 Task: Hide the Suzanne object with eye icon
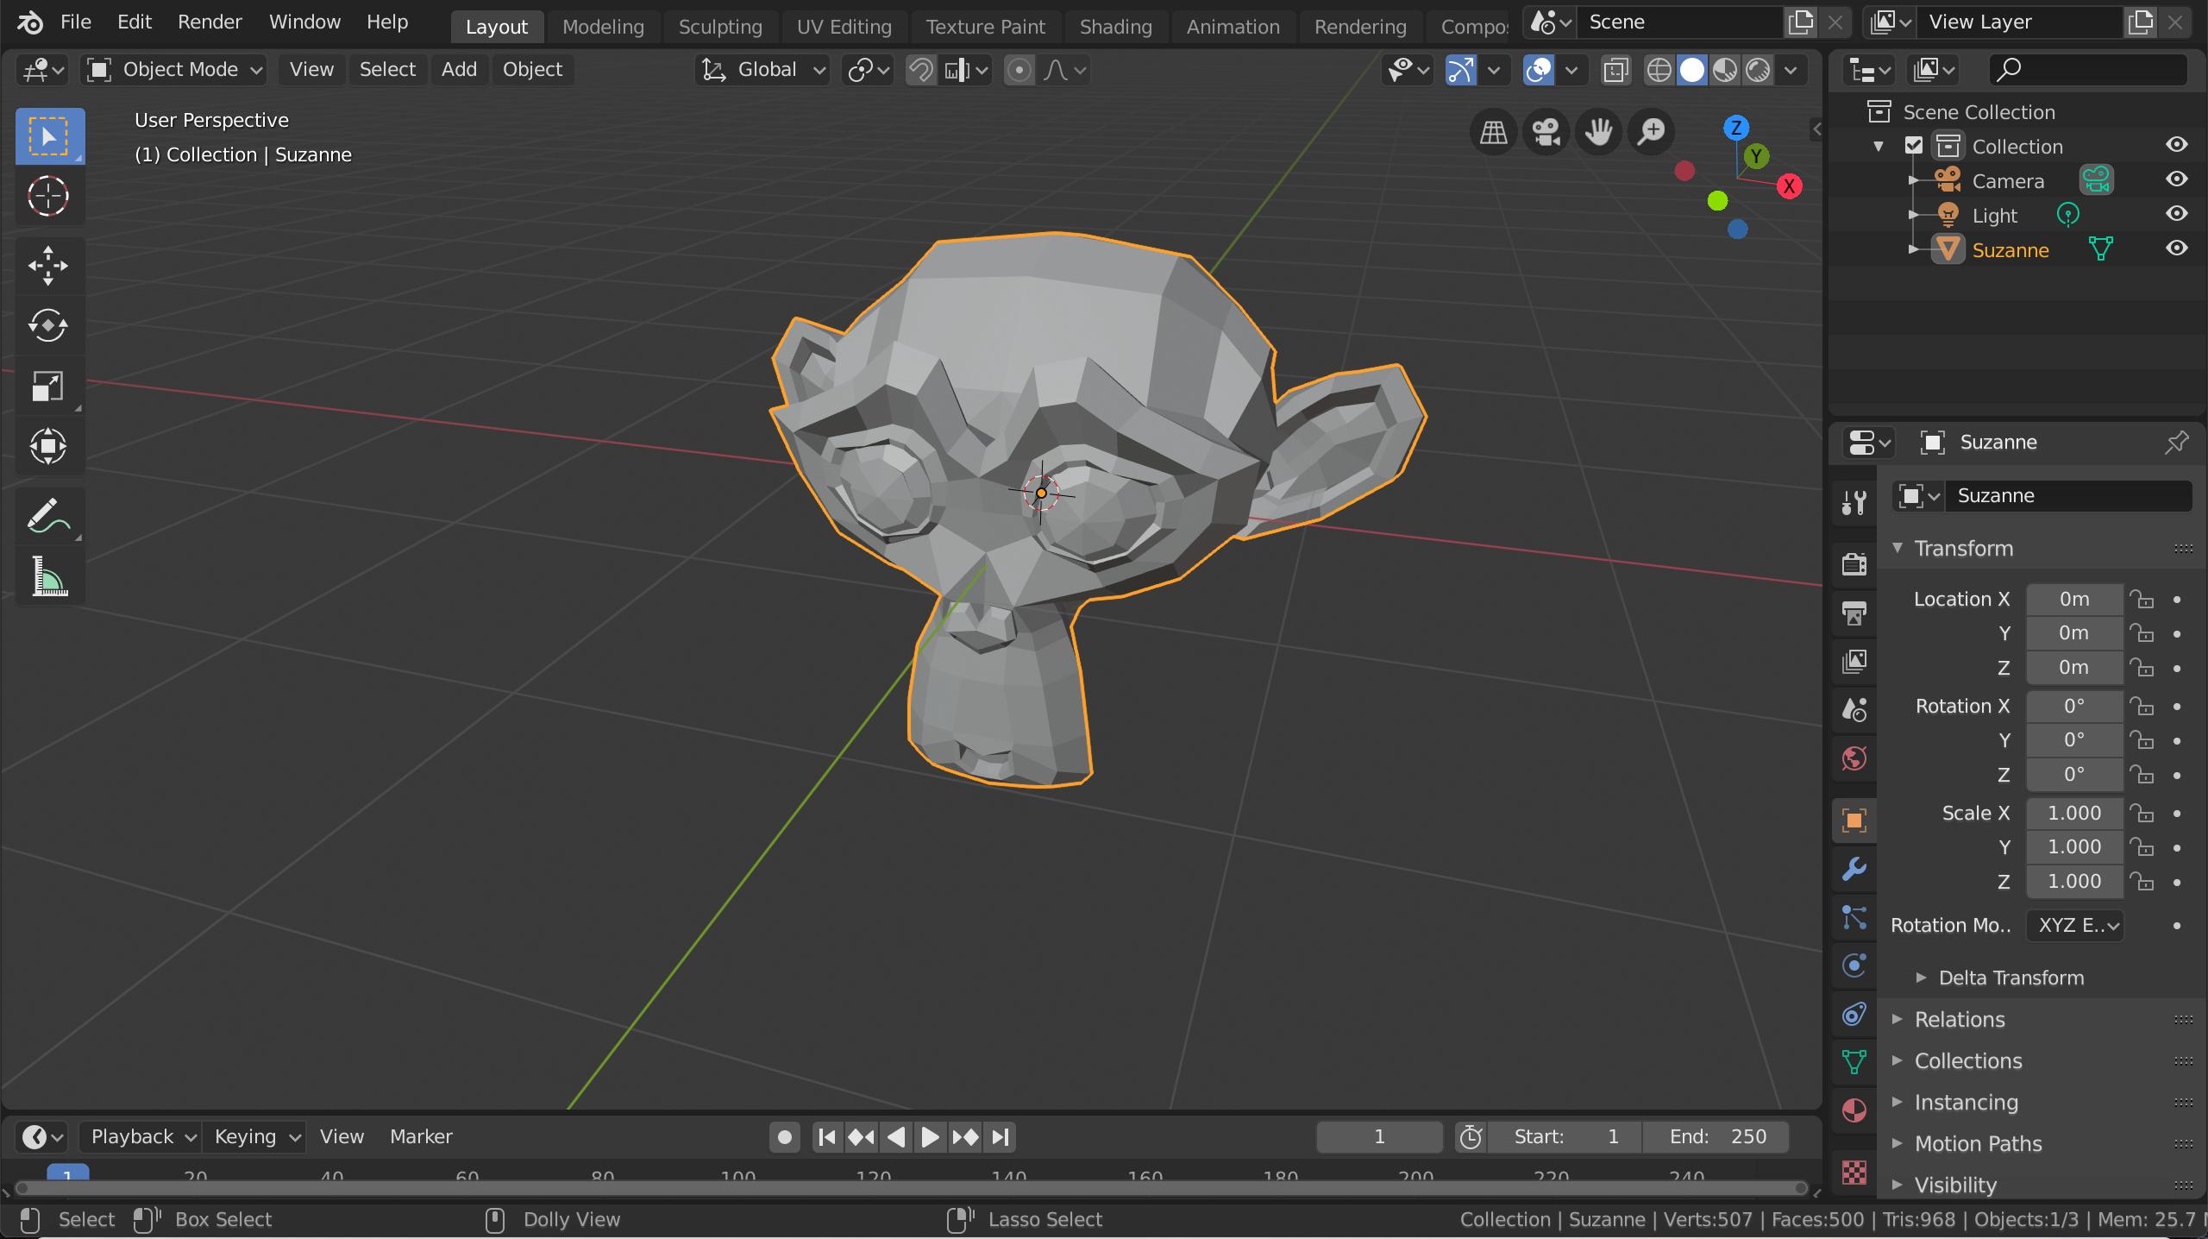click(2177, 248)
